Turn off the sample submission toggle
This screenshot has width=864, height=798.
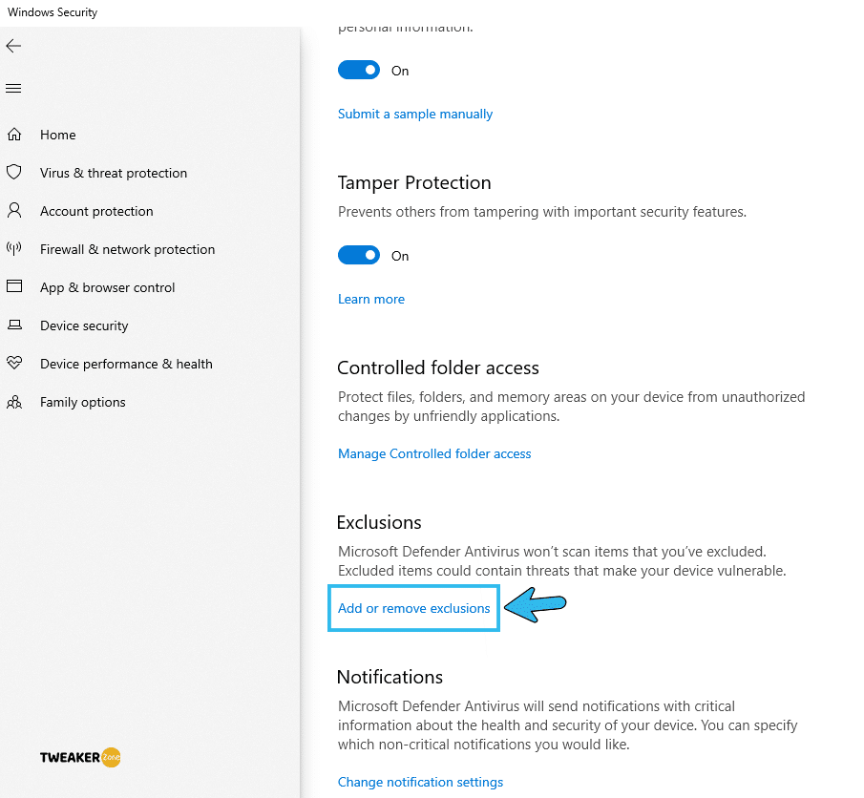click(359, 70)
